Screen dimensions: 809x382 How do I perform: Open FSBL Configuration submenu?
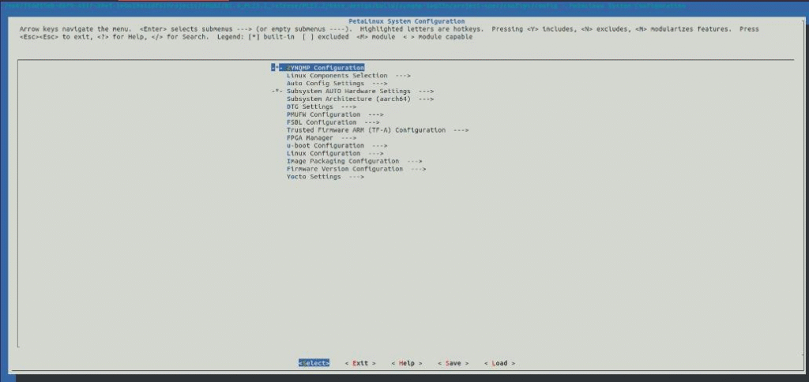(333, 122)
